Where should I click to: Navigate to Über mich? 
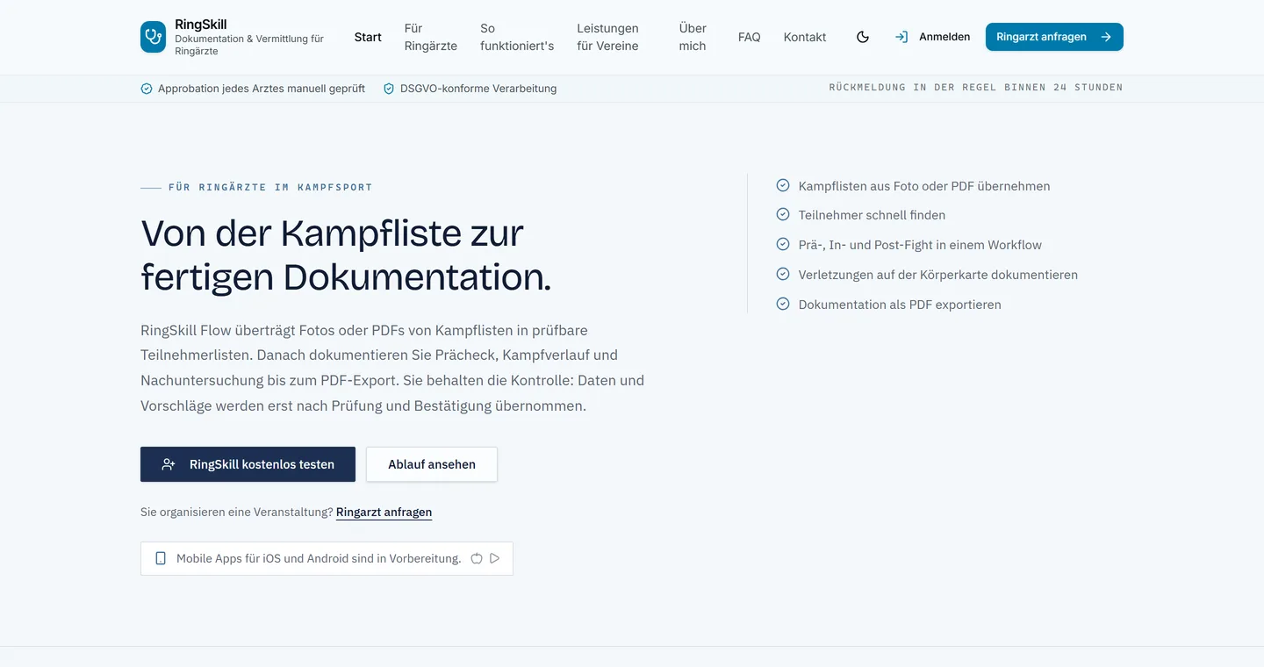pos(693,37)
